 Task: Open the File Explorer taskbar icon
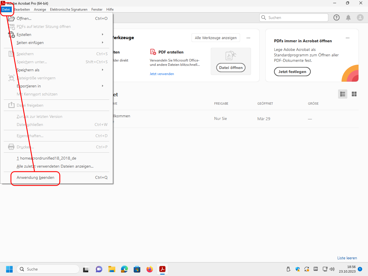112,269
